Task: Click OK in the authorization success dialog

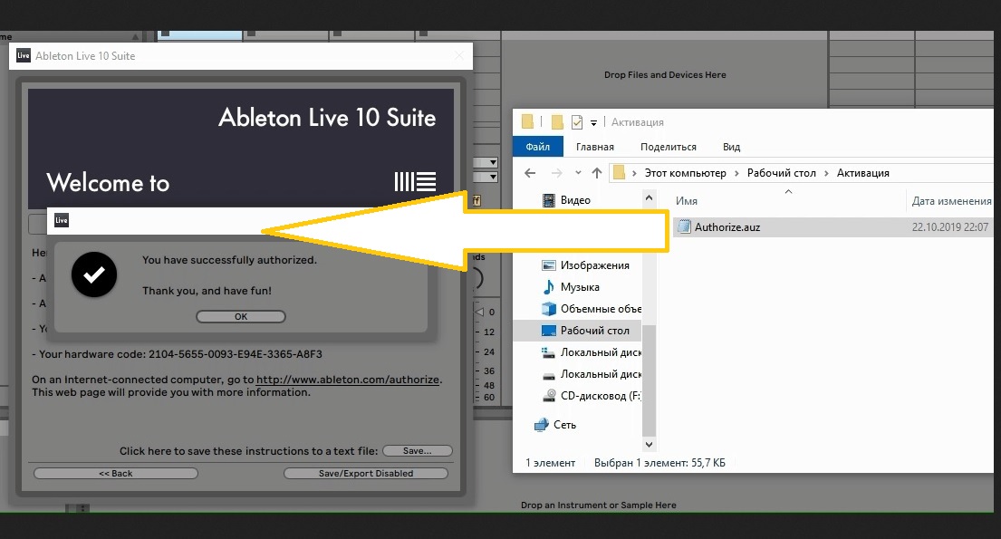Action: (240, 317)
